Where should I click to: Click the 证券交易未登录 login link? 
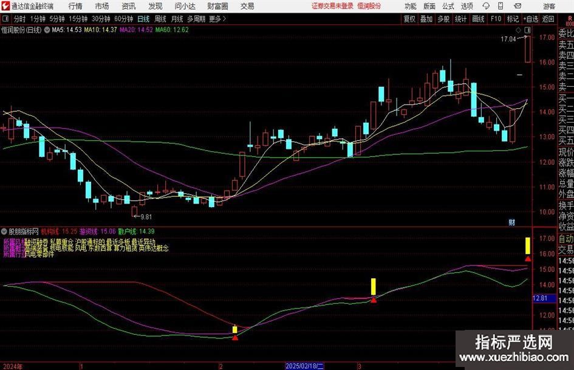(x=333, y=6)
